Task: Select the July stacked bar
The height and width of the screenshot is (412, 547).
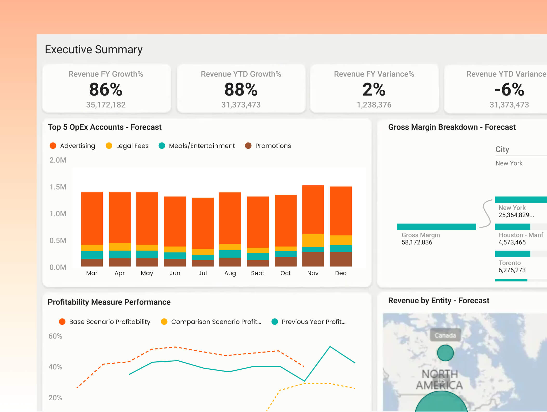Action: [x=203, y=232]
